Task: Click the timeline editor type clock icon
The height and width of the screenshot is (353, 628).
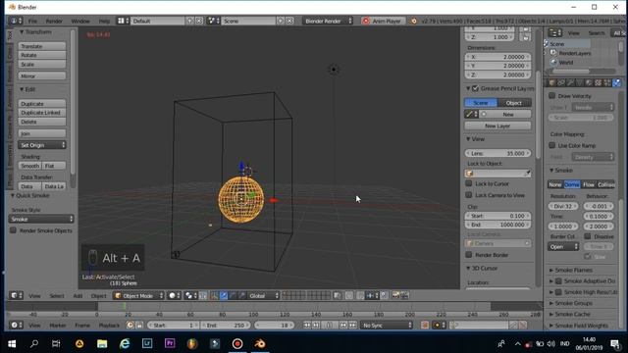Action: click(16, 325)
